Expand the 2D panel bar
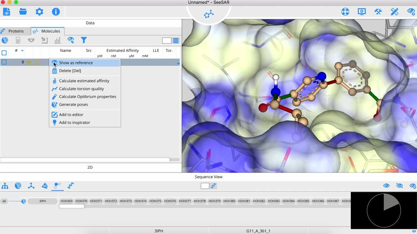This screenshot has height=234, width=417. [90, 167]
